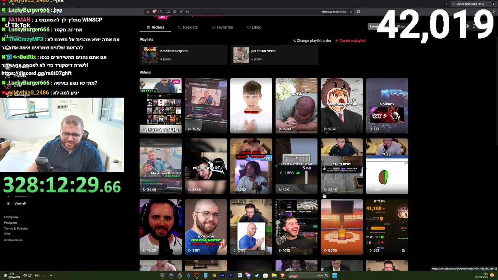Sort videos by Latest
This screenshot has height=280, width=498.
(x=374, y=26)
